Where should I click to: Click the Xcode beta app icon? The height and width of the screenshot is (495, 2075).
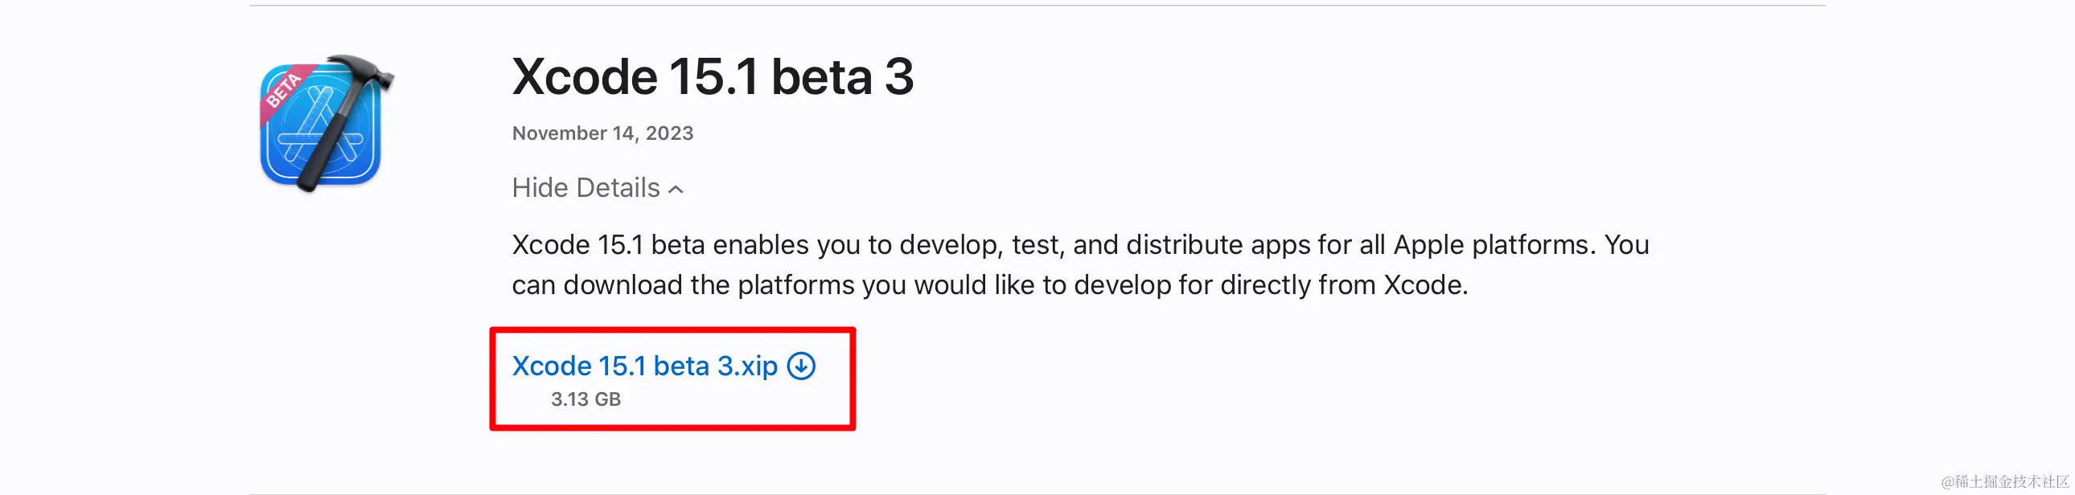tap(323, 125)
